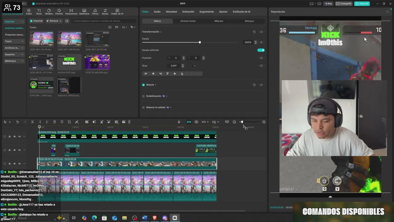Open the Texto tool panel
394x222 pixels.
click(x=39, y=12)
